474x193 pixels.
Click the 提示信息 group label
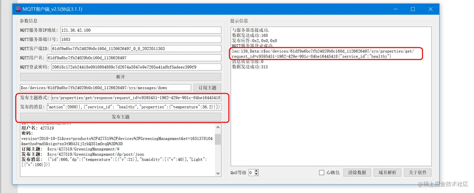click(239, 21)
